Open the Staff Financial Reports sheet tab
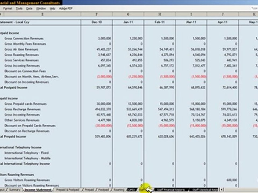The width and height of the screenshot is (258, 193). [x=171, y=190]
